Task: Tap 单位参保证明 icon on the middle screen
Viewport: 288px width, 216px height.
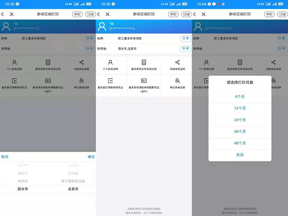Action: point(177,81)
